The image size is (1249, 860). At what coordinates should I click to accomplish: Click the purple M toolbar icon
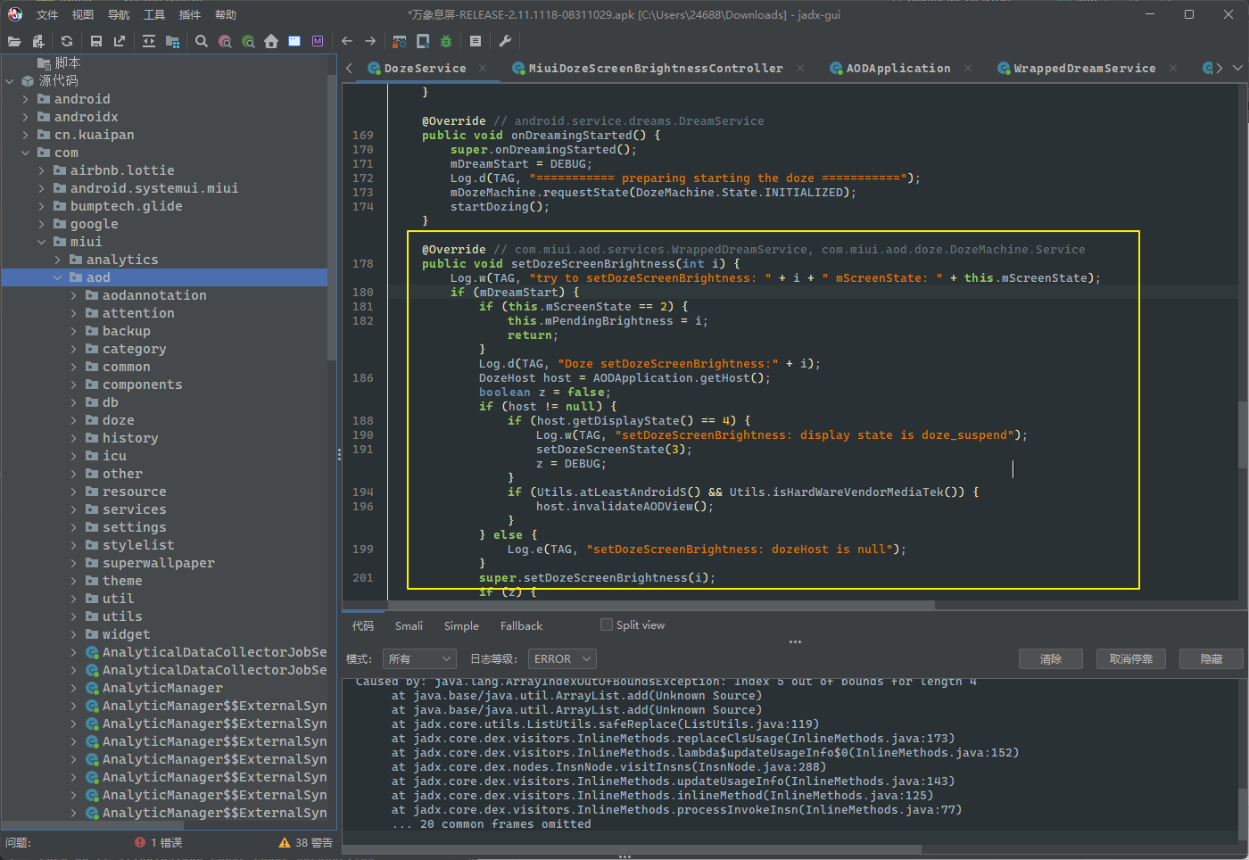[318, 41]
